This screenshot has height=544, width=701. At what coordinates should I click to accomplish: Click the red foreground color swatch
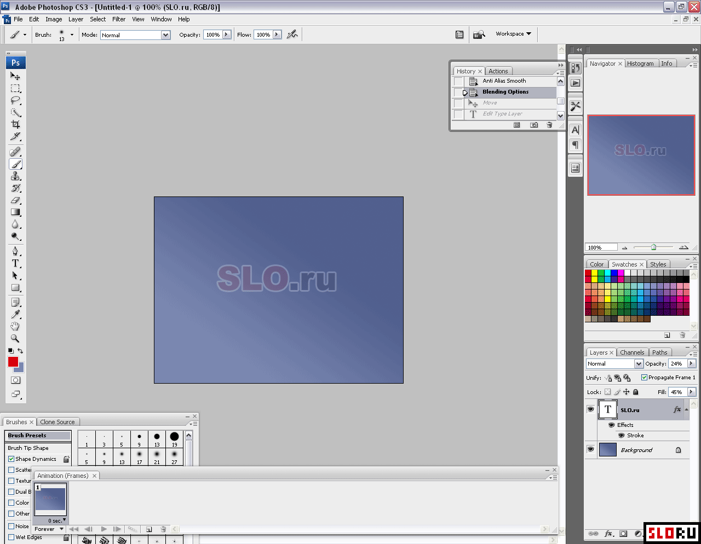point(13,362)
